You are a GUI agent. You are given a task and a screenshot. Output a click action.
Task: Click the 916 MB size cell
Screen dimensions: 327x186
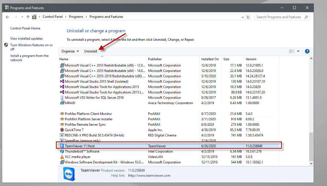(236, 119)
